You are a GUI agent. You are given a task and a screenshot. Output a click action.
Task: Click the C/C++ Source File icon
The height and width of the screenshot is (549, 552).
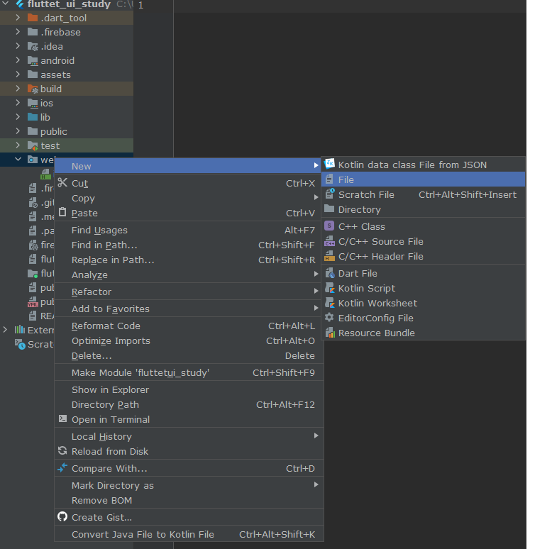pos(329,241)
